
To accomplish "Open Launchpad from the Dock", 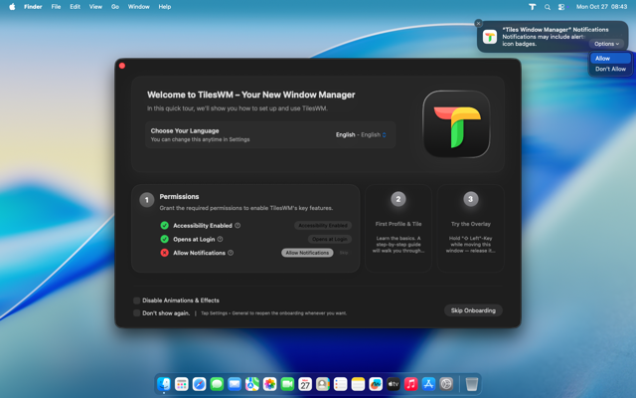I will pyautogui.click(x=181, y=384).
